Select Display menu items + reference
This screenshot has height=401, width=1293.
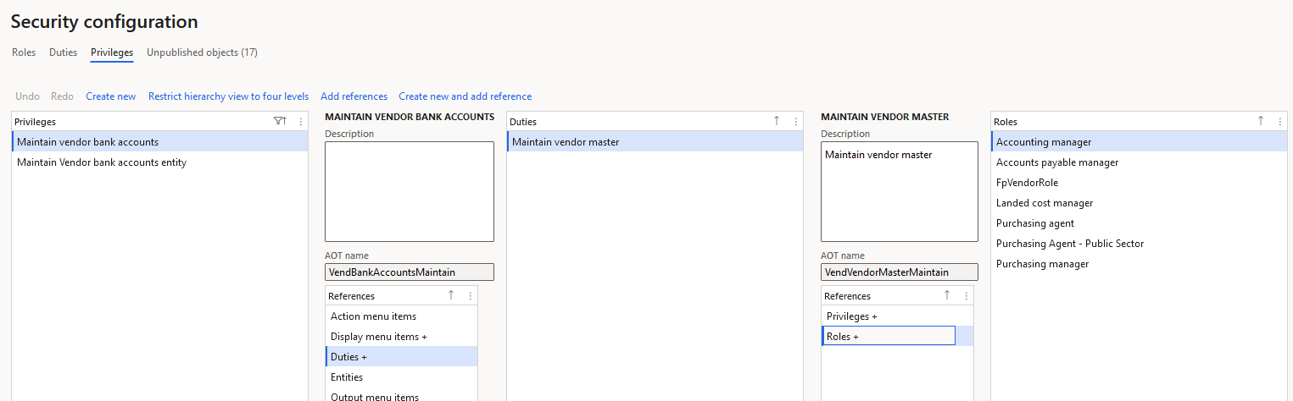pyautogui.click(x=401, y=337)
